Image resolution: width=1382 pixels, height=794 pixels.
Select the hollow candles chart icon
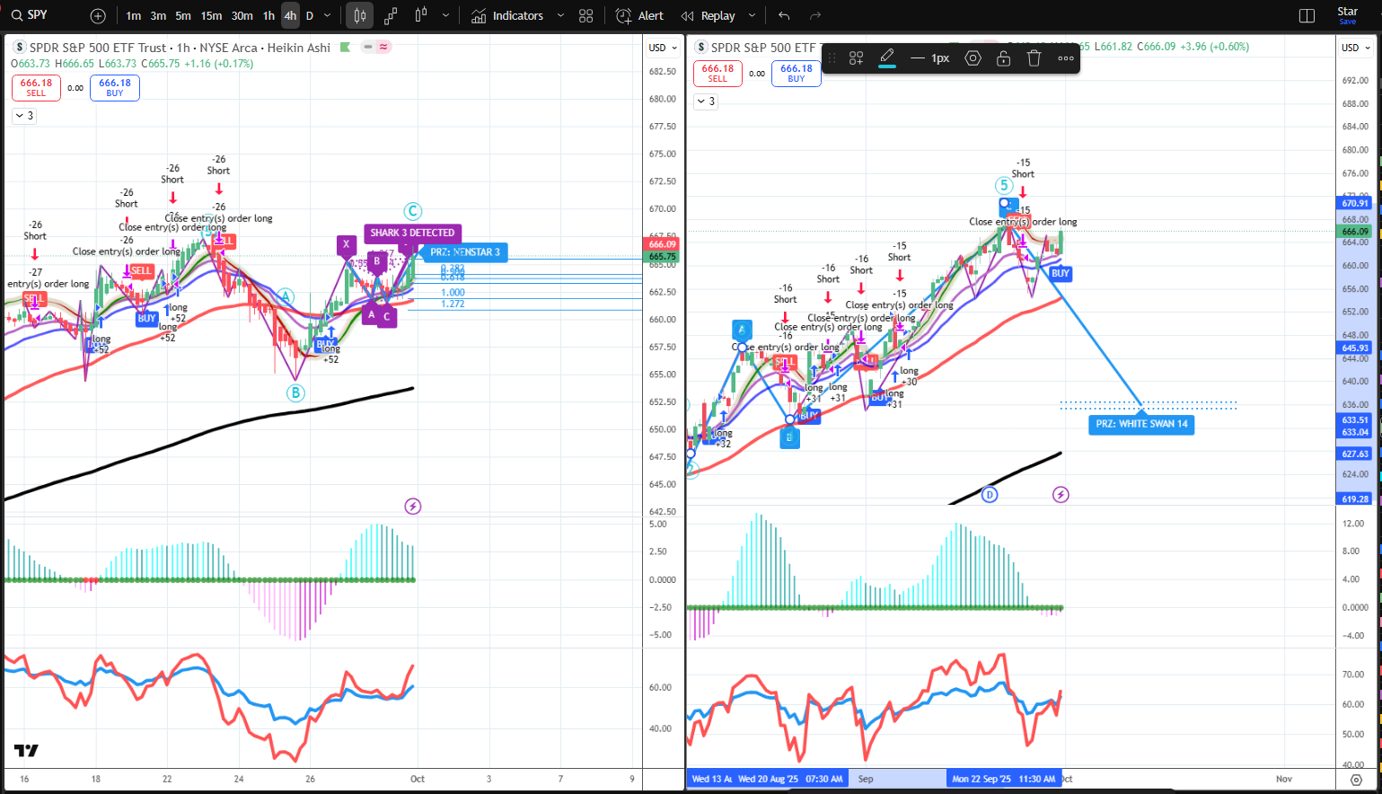tap(421, 16)
